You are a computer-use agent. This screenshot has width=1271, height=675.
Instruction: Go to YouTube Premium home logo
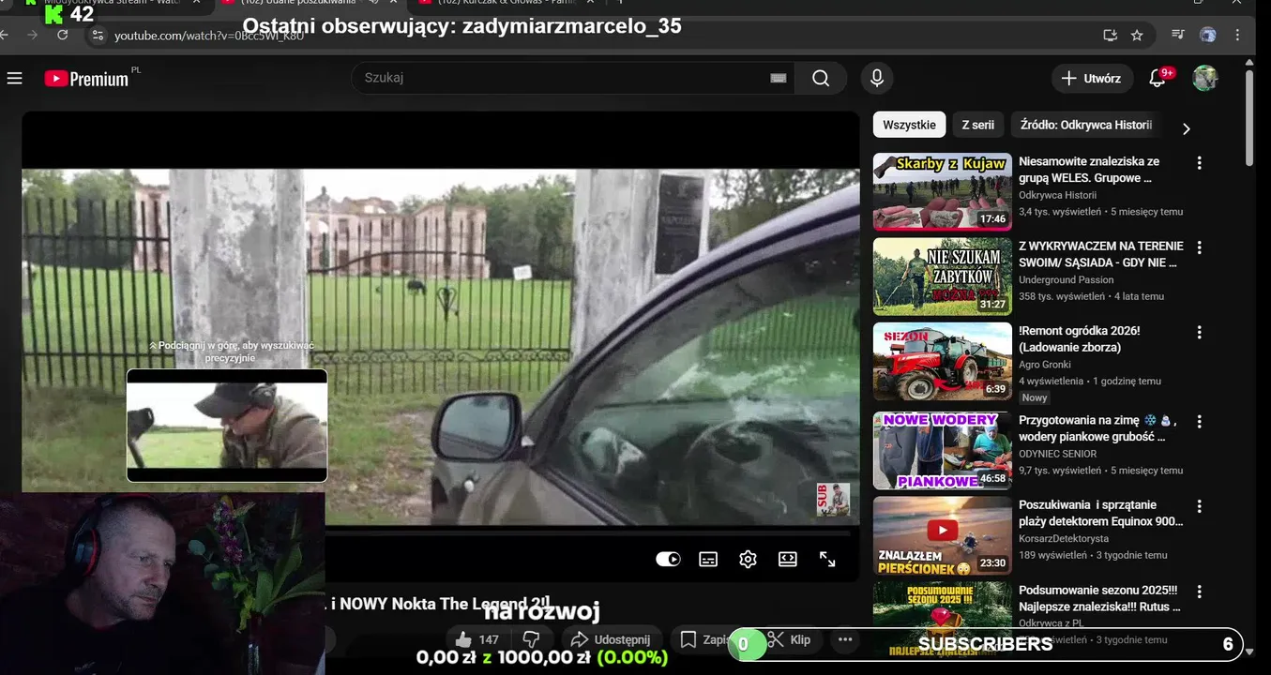tap(86, 79)
